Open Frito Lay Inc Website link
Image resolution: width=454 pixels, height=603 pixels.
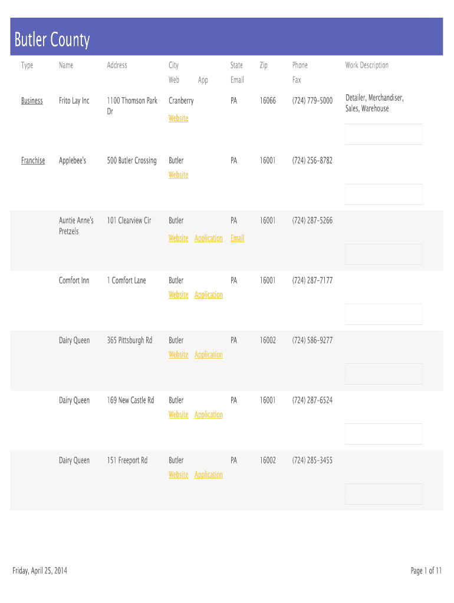(178, 118)
